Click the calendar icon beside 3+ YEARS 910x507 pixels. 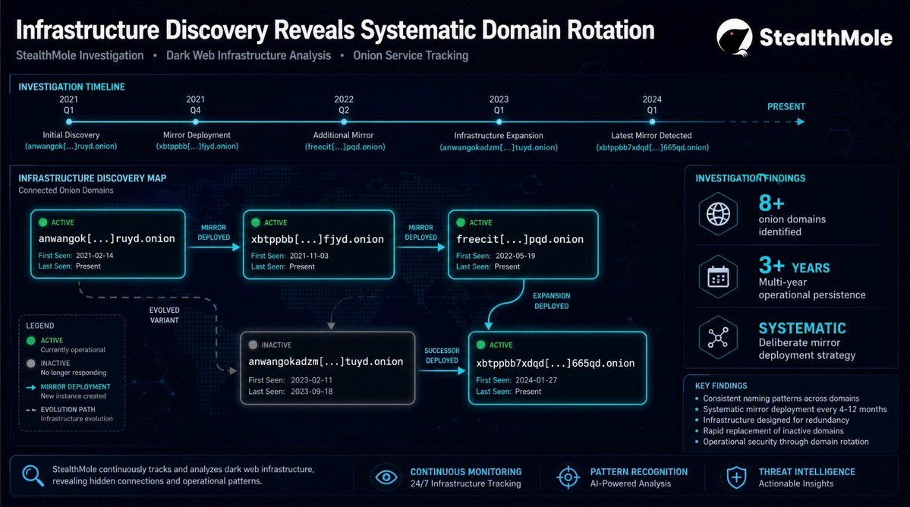point(718,277)
